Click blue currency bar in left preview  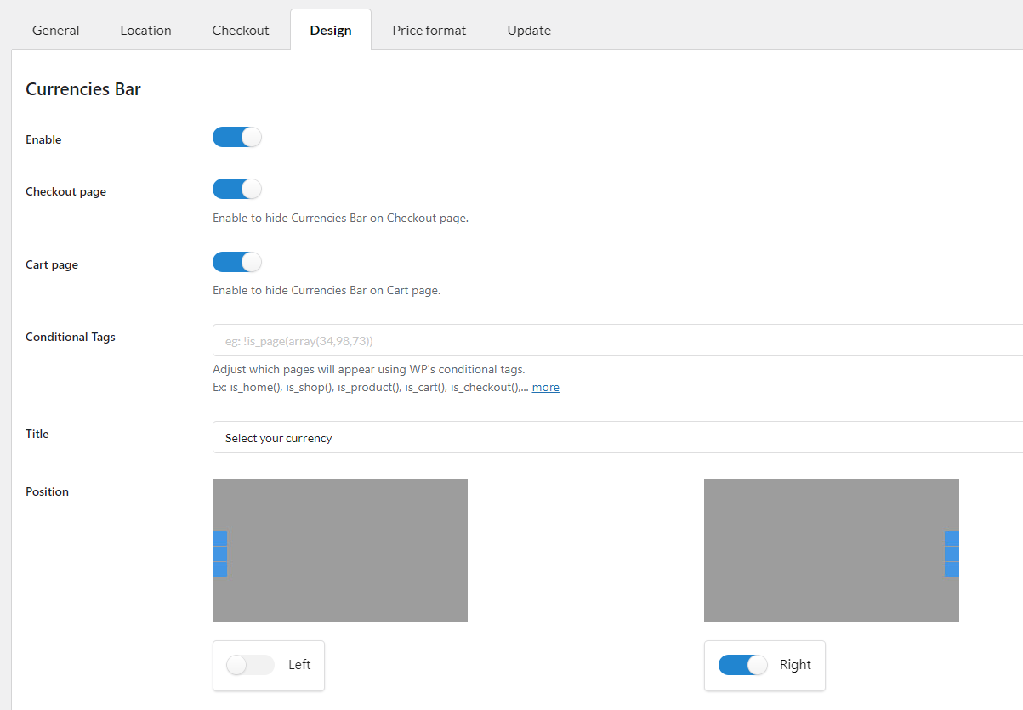[x=220, y=554]
